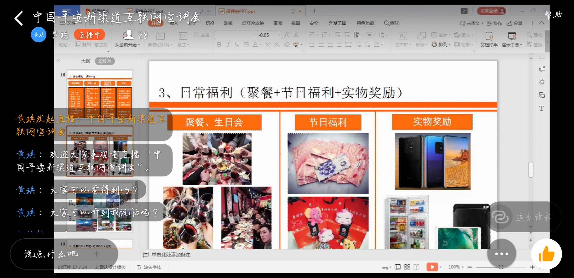The image size is (574, 278).
Task: Click the zoom out minus button
Action: [470, 267]
